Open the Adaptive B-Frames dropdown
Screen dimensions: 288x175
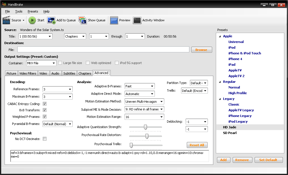[x=140, y=86]
